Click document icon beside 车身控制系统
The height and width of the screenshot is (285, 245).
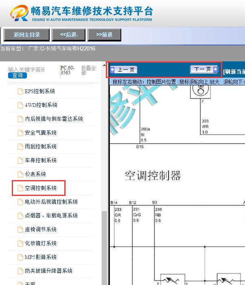(x=20, y=161)
